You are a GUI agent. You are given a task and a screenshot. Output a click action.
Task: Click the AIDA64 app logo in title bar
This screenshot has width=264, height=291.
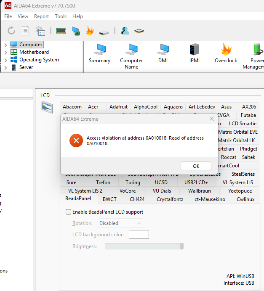[x=8, y=5]
